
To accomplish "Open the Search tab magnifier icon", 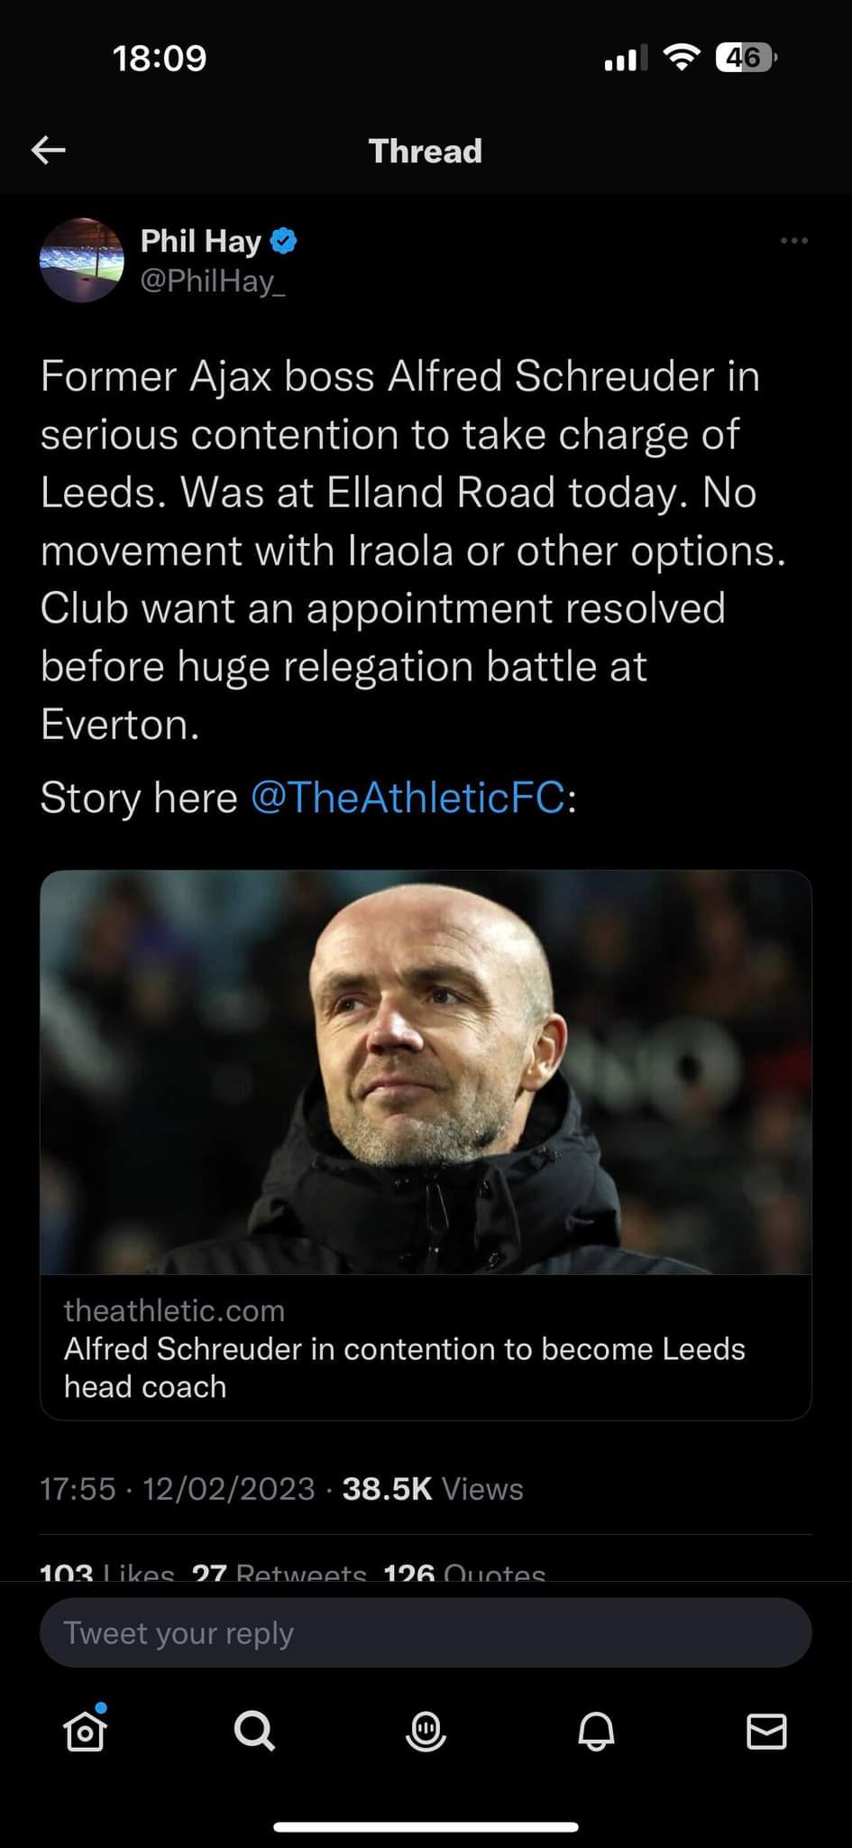I will coord(254,1731).
